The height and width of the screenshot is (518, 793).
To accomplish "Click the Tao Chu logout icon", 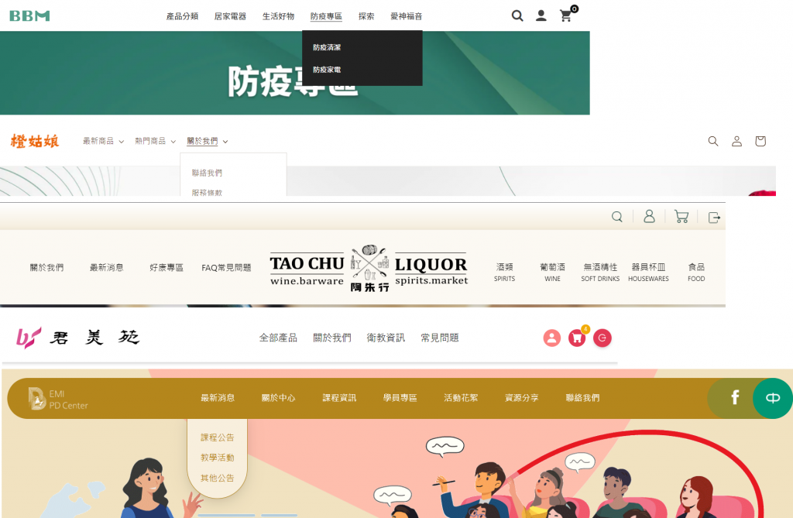I will coord(714,218).
